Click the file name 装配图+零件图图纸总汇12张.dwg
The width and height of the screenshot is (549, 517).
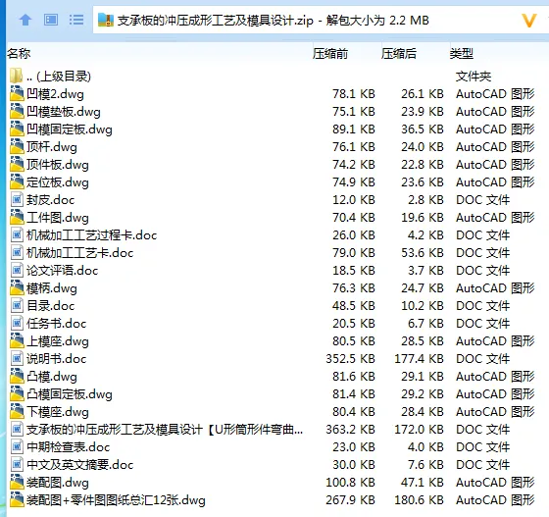click(x=116, y=500)
